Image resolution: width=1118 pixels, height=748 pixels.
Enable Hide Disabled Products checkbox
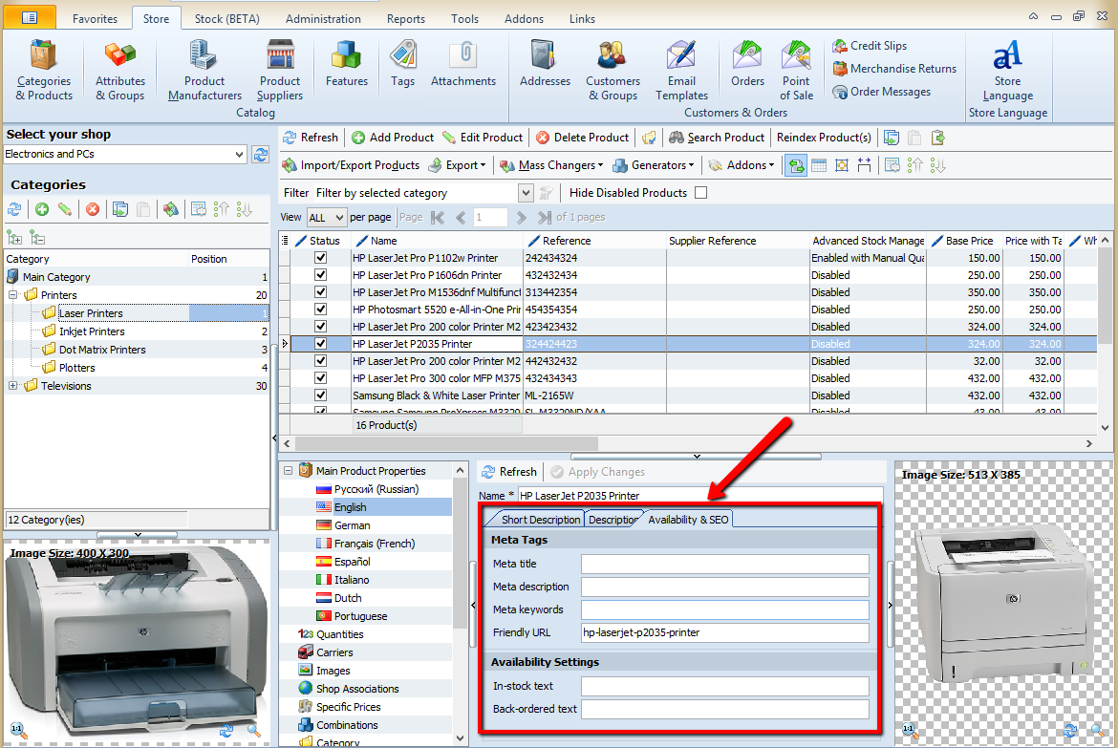point(700,193)
